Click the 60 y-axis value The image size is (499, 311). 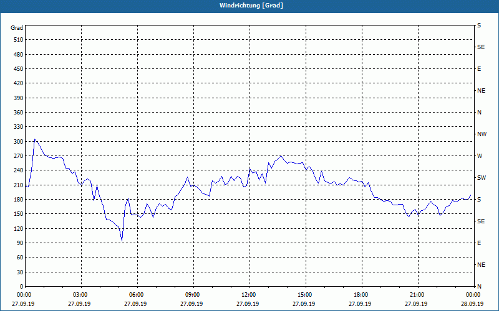coord(20,258)
